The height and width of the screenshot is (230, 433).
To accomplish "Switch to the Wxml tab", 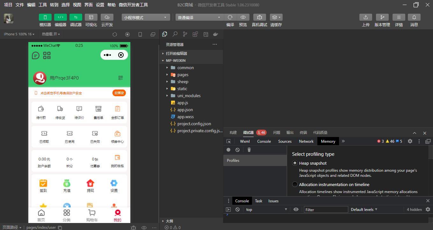I will pos(245,141).
